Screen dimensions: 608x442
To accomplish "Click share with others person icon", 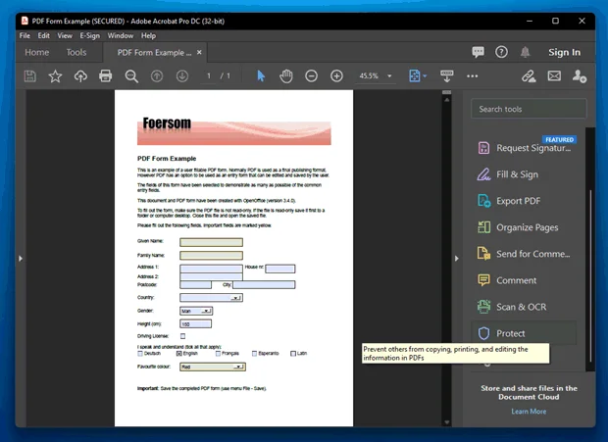I will tap(580, 75).
